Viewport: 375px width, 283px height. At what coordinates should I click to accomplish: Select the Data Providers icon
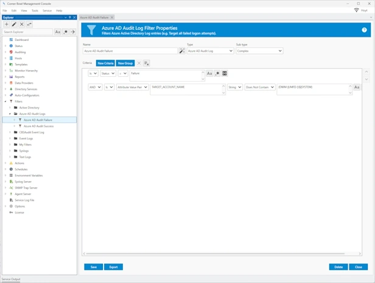click(x=11, y=83)
